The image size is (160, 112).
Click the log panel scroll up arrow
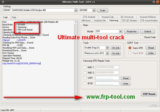click(76, 22)
